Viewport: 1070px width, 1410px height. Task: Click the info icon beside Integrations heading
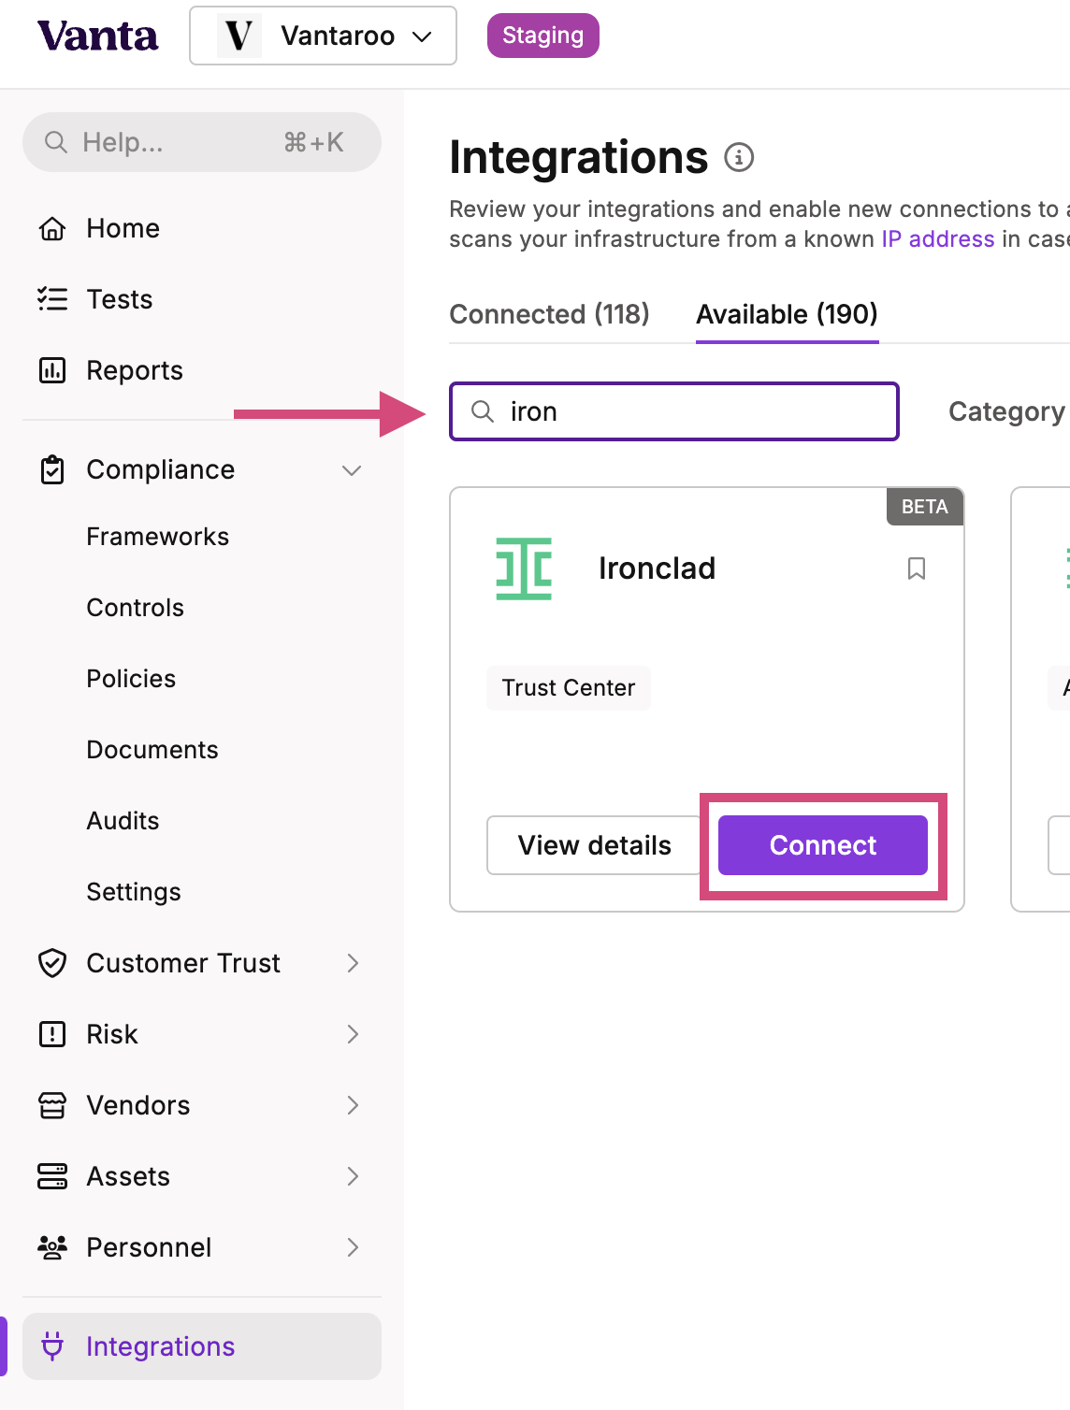click(x=739, y=157)
